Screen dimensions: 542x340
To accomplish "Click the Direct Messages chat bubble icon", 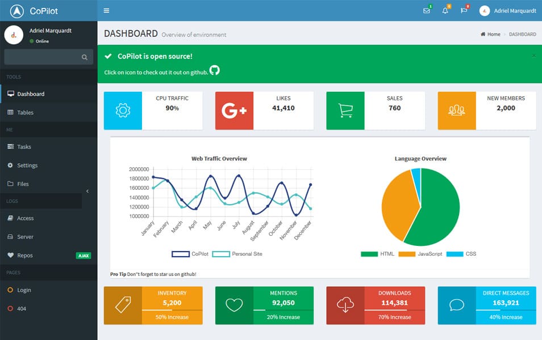I will coord(457,305).
